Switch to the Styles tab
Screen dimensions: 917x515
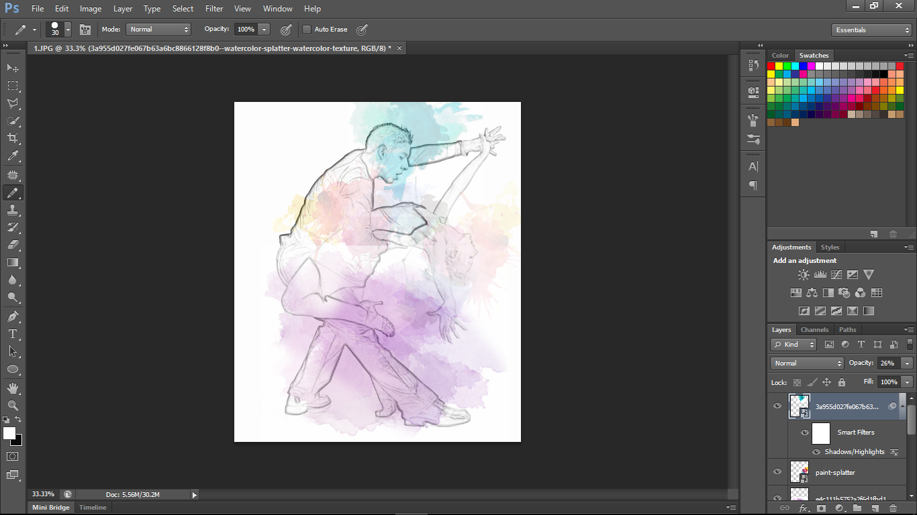[x=830, y=247]
